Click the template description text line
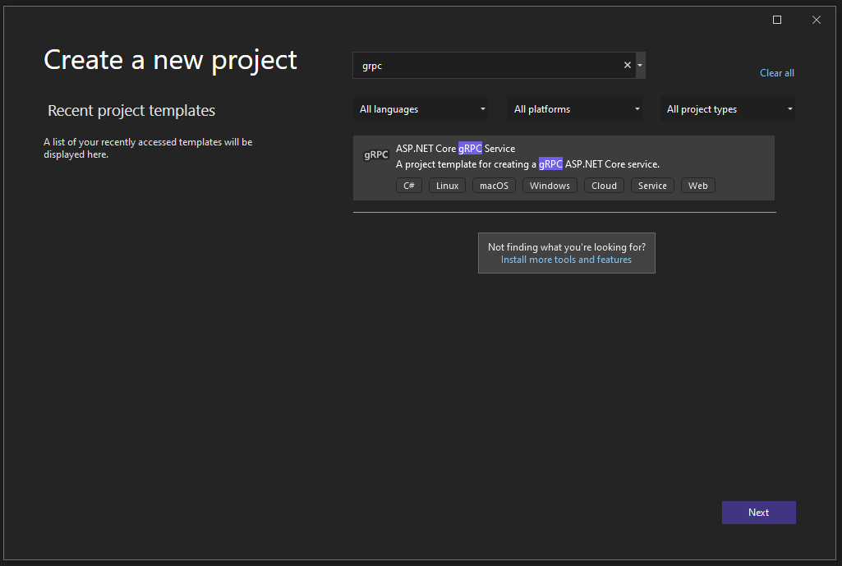Screen dimensions: 842x566 (x=527, y=164)
